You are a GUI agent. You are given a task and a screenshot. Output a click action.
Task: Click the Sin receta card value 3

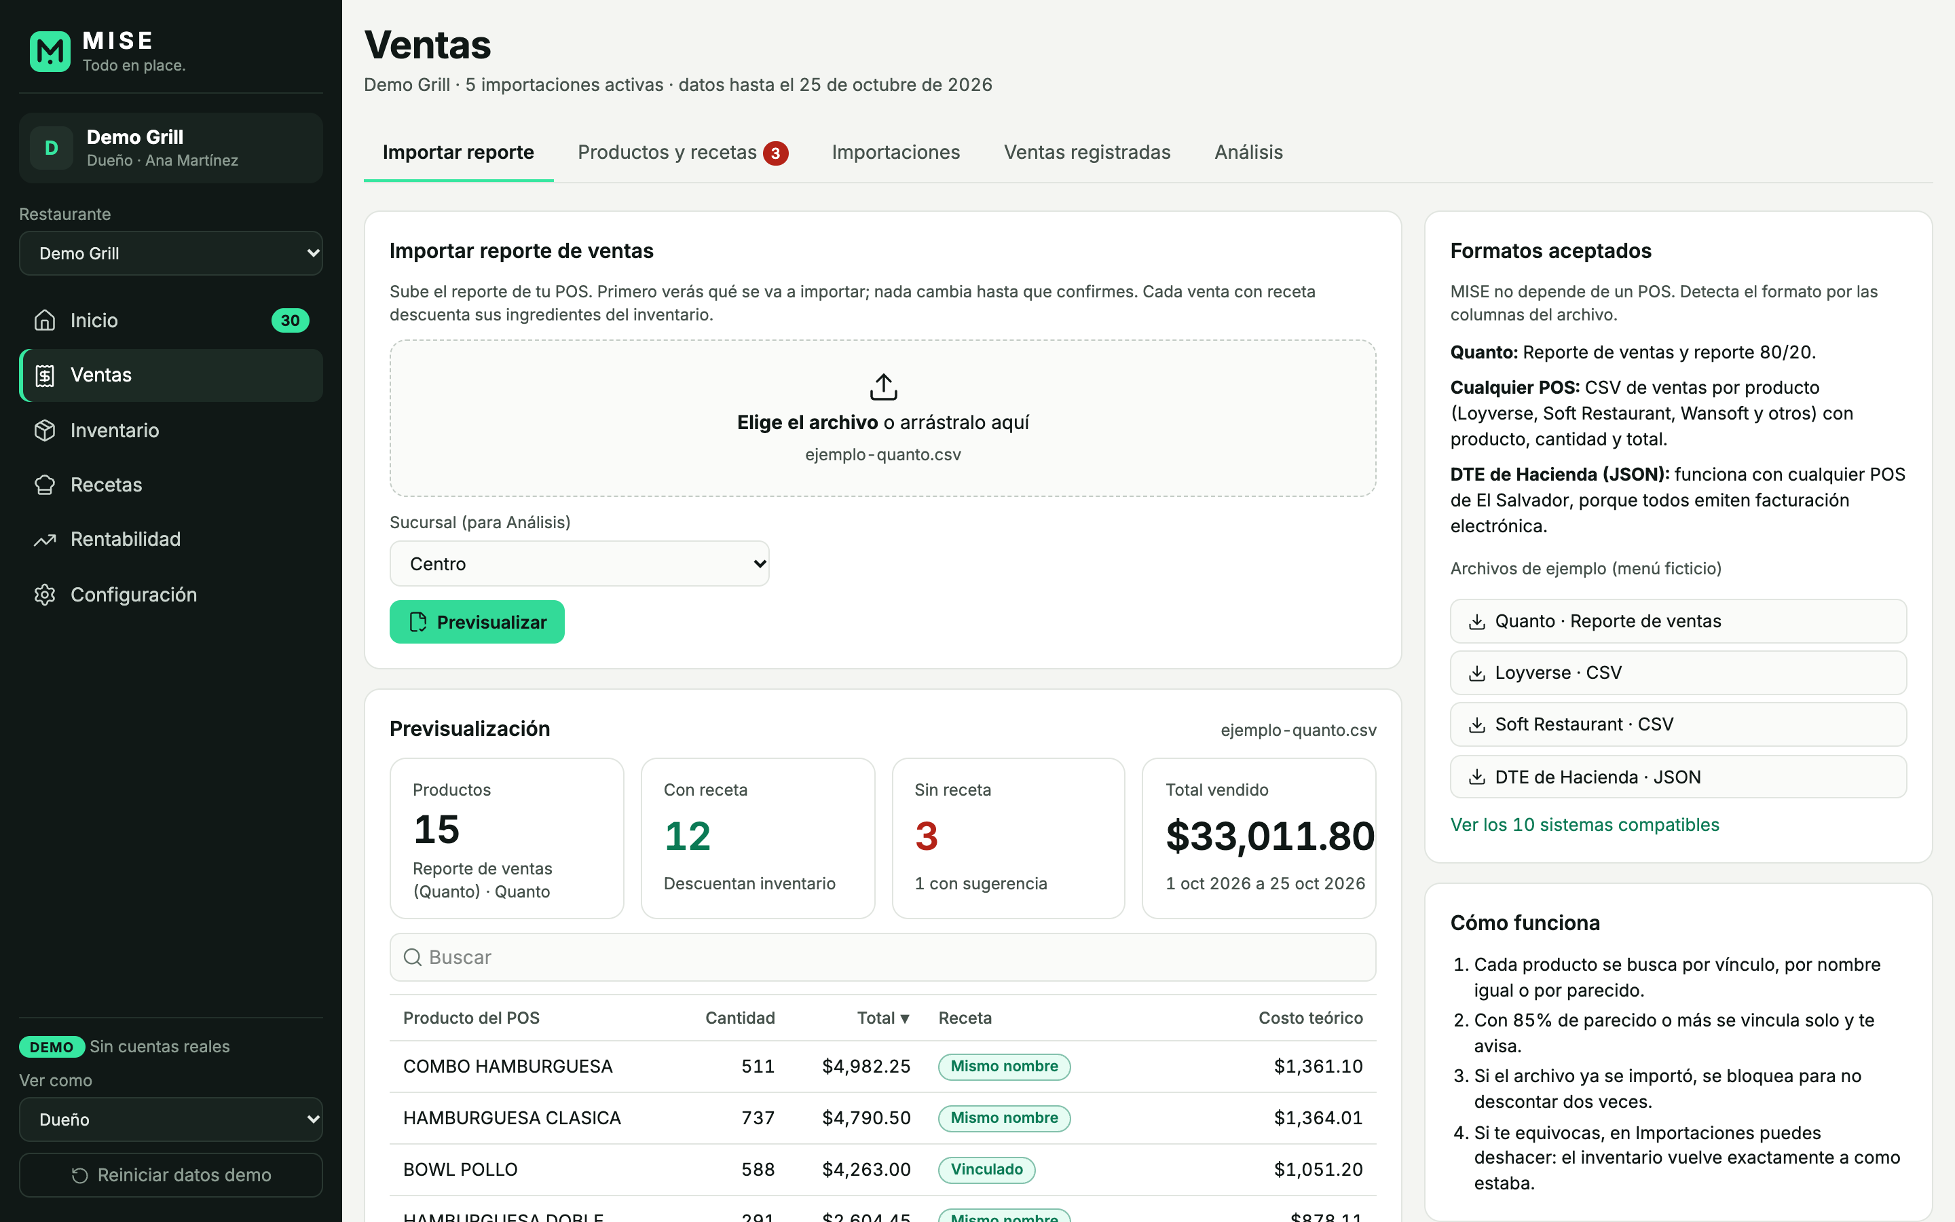click(926, 836)
